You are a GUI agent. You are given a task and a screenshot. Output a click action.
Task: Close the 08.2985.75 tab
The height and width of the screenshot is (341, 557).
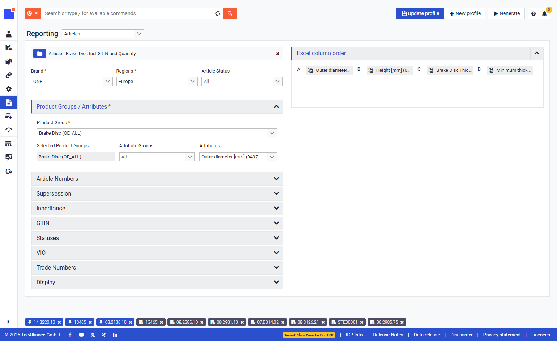pos(402,322)
